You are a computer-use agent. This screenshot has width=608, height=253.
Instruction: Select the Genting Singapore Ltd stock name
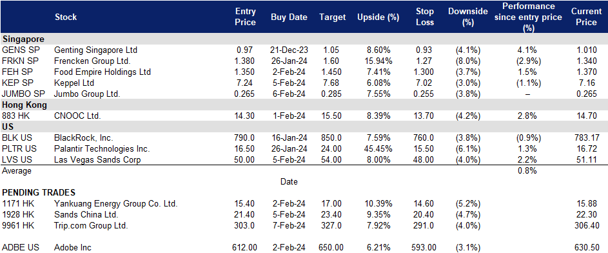96,50
